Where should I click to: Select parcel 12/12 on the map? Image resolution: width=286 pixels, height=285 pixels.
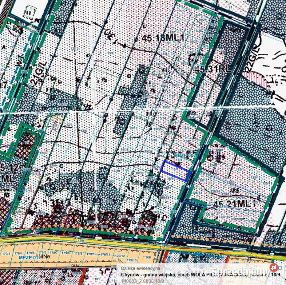tap(74, 49)
